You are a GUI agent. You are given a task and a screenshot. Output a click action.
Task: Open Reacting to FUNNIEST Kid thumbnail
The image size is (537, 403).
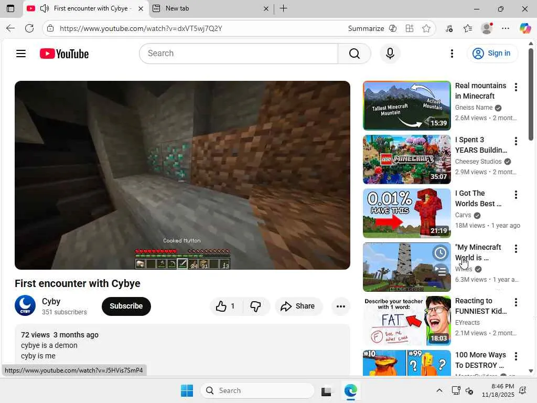[x=407, y=321]
